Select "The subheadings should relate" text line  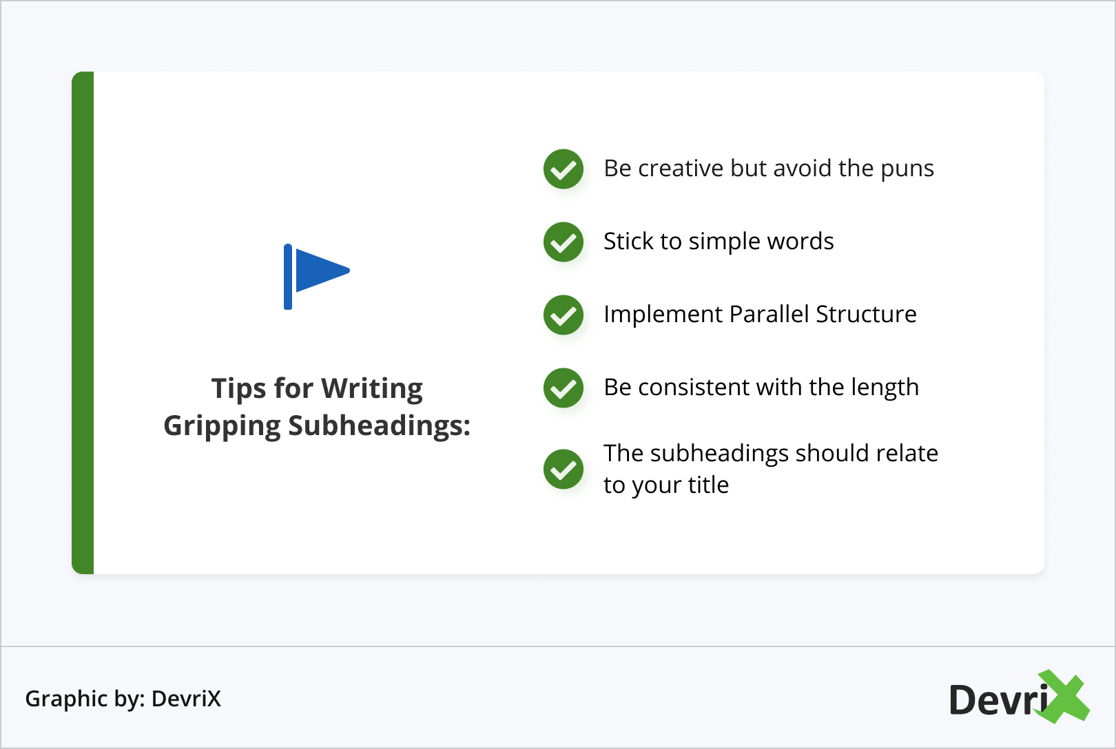coord(771,454)
